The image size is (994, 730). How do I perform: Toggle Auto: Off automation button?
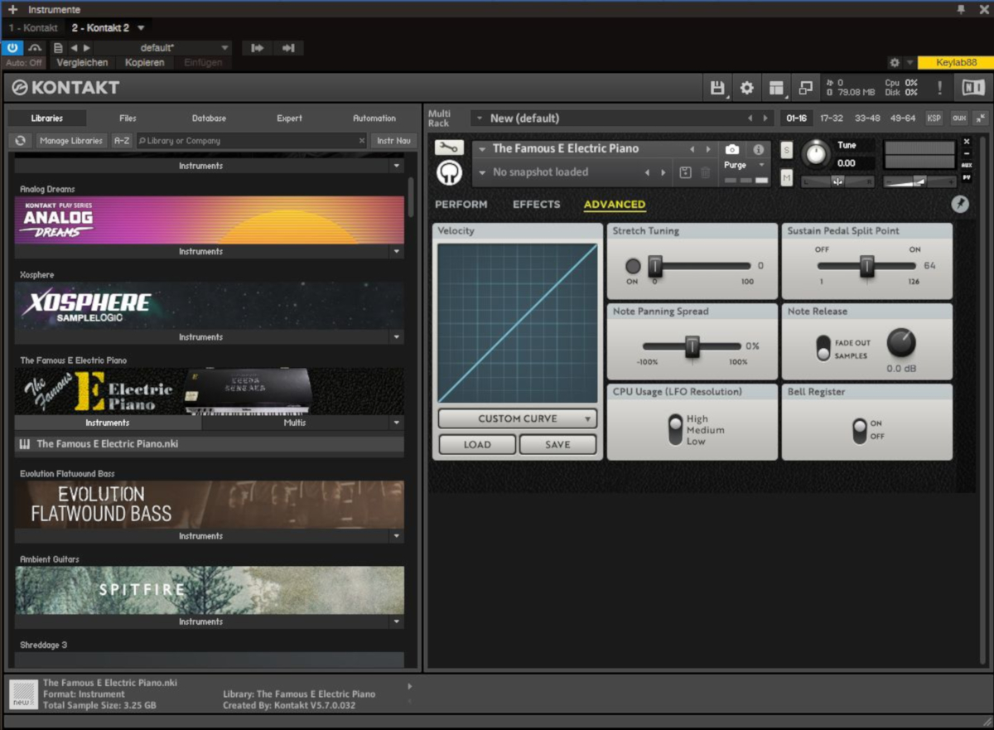click(24, 63)
